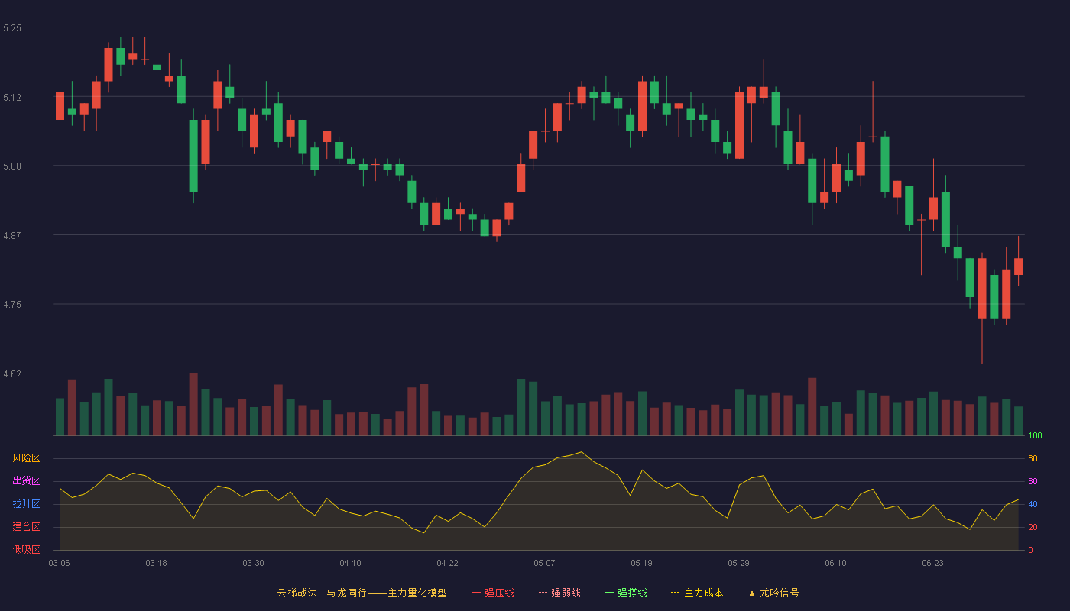Click the 5.12 price axis label
Image resolution: width=1070 pixels, height=611 pixels.
pyautogui.click(x=12, y=97)
